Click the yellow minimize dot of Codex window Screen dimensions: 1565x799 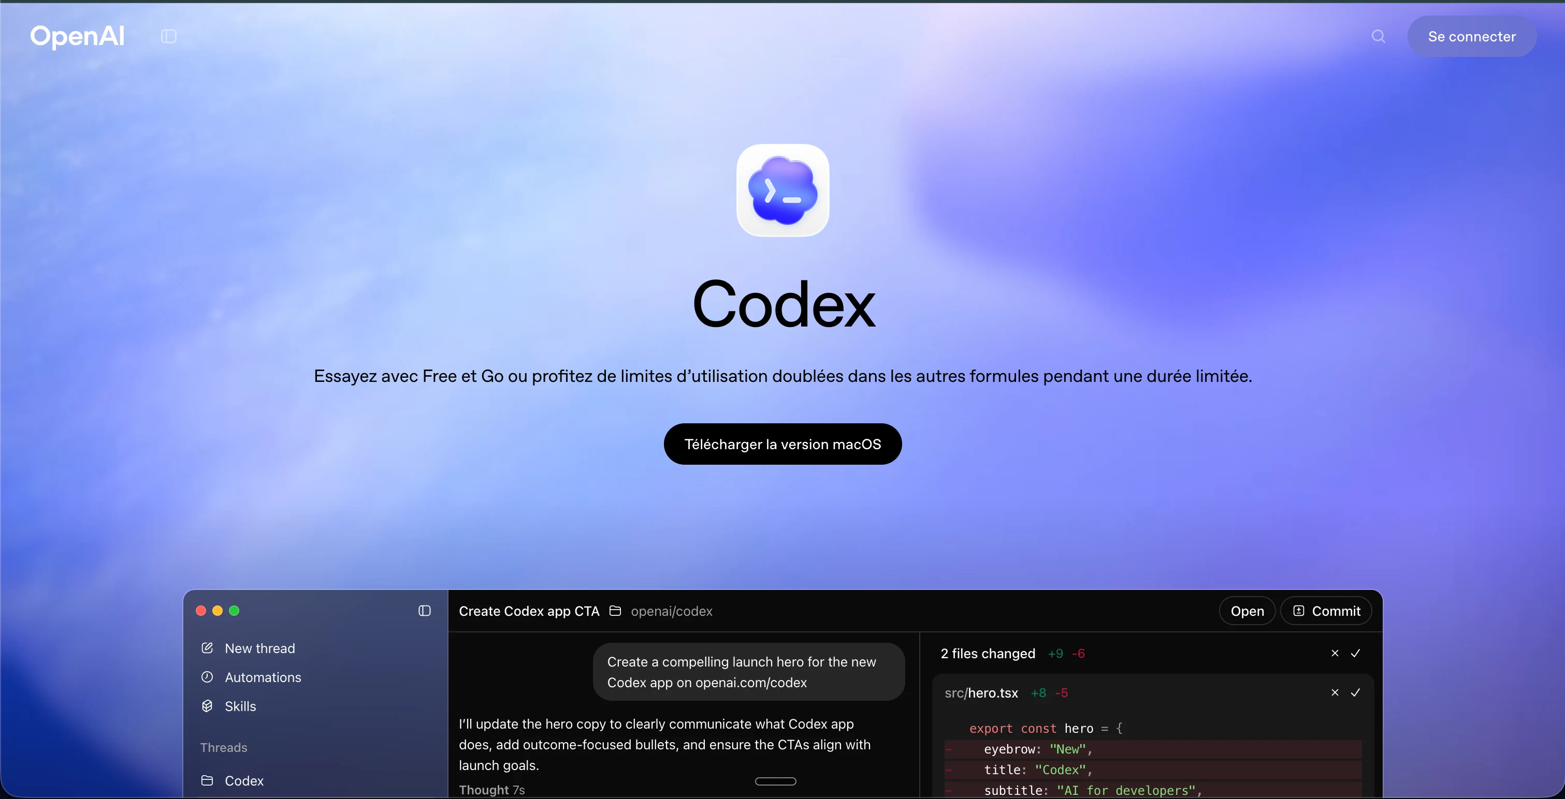[218, 611]
